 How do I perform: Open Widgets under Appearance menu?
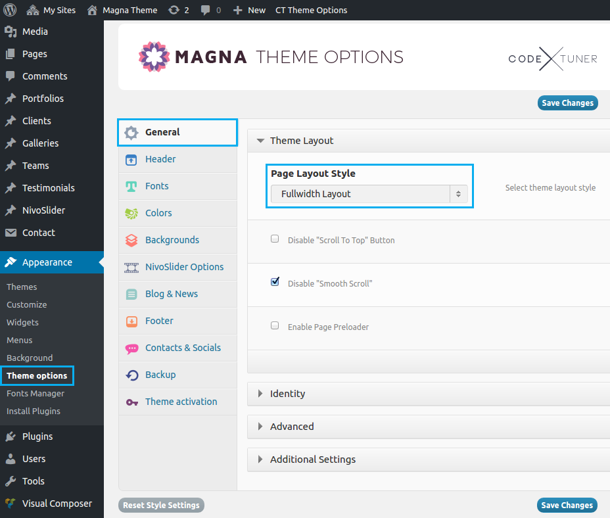pyautogui.click(x=22, y=322)
